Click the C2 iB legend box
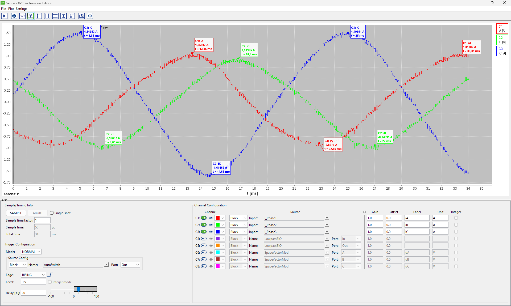Image resolution: width=511 pixels, height=306 pixels. pos(502,40)
